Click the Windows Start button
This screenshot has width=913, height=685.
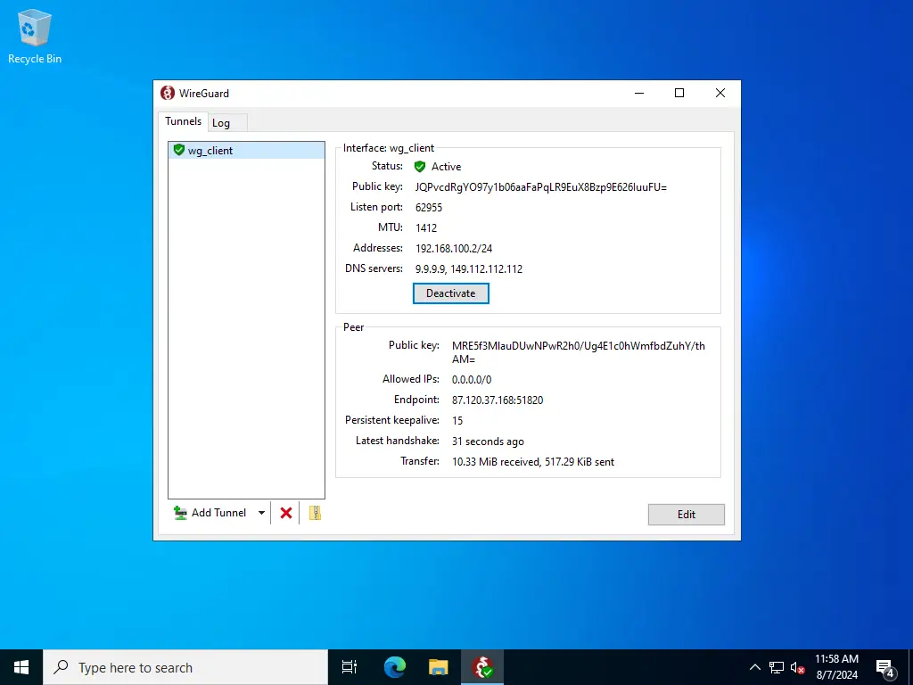tap(21, 667)
